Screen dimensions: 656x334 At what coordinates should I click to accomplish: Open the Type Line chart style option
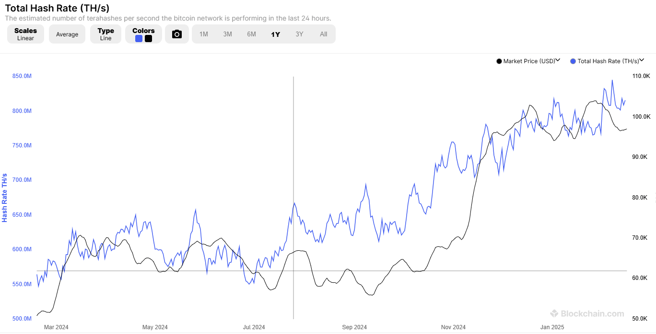(105, 34)
